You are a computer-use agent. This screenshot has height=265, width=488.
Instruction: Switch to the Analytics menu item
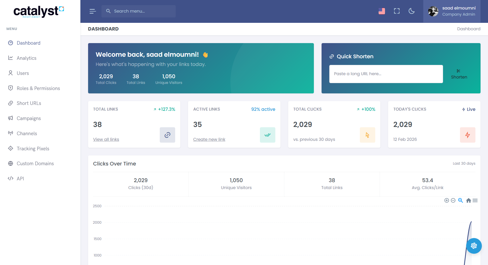tap(27, 58)
